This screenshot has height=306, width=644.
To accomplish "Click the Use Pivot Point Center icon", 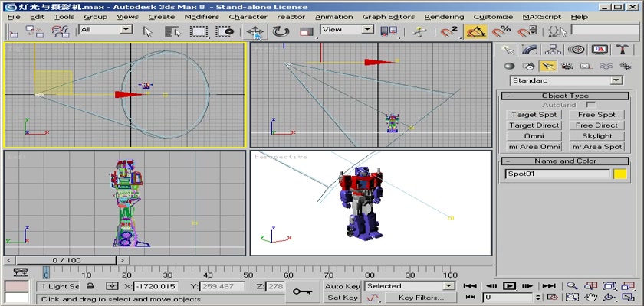I will pos(389,31).
